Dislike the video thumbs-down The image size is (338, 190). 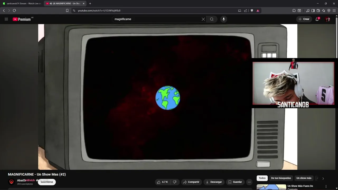(x=175, y=182)
